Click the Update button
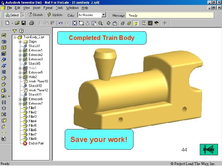 [55, 15]
